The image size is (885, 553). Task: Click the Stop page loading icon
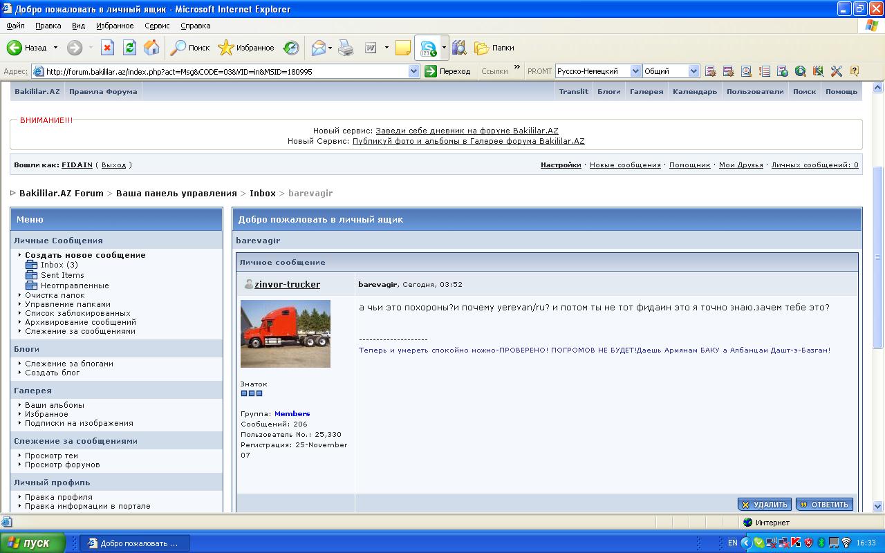pyautogui.click(x=107, y=48)
